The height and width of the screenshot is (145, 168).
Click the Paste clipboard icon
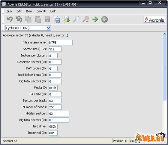click(x=38, y=19)
